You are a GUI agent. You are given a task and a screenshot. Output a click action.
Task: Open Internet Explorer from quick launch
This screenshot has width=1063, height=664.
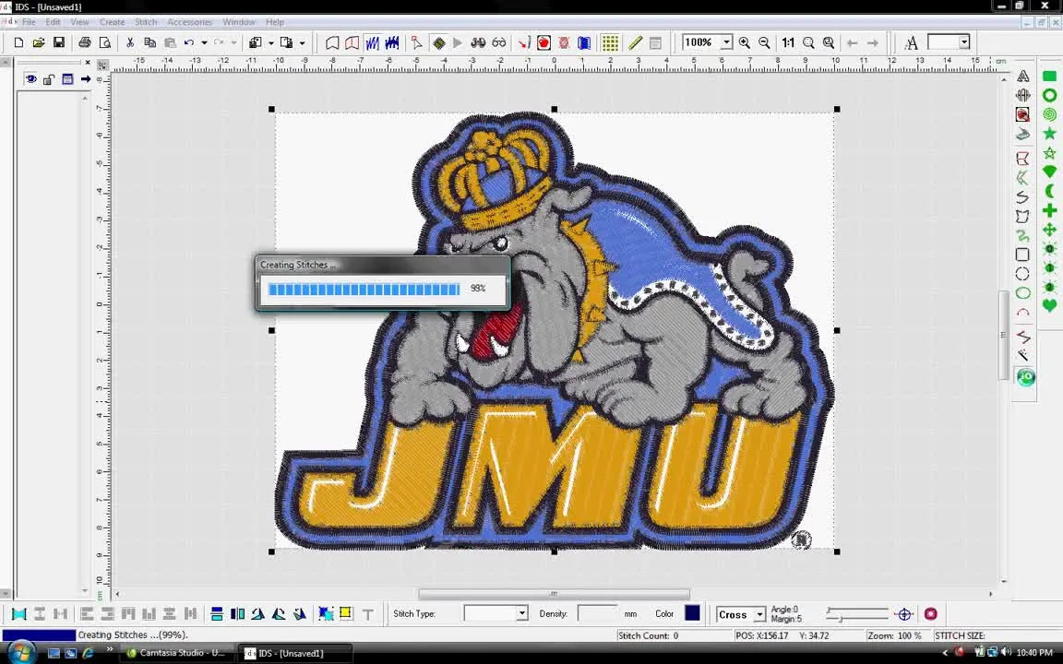pyautogui.click(x=88, y=653)
